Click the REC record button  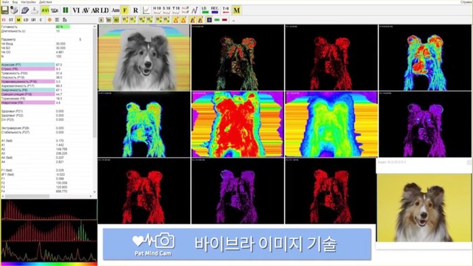click(x=215, y=10)
